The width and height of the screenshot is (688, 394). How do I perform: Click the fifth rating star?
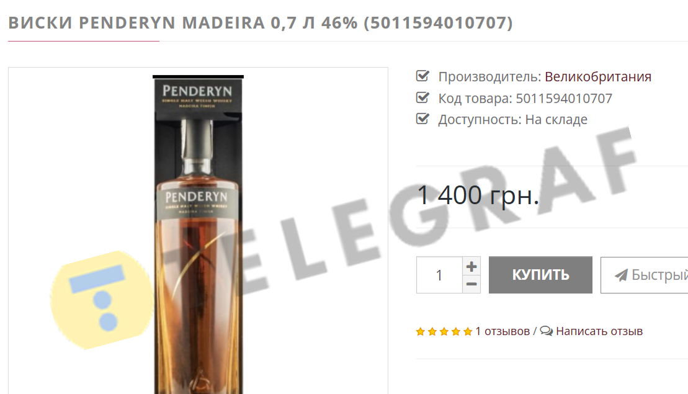tap(468, 332)
